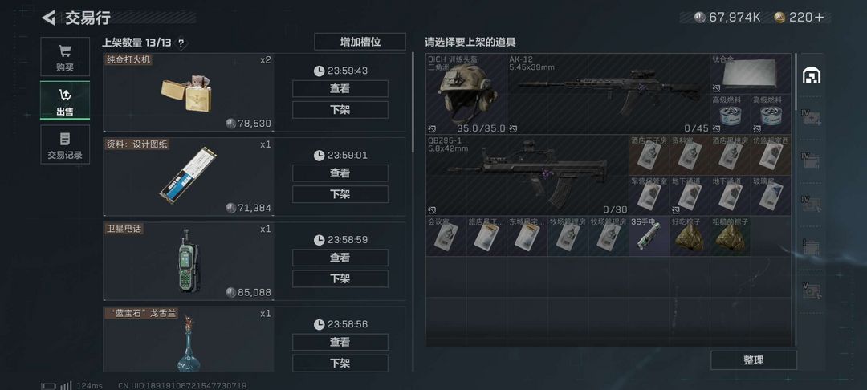Select the 3S手电 flashlight item
This screenshot has width=867, height=390.
649,236
